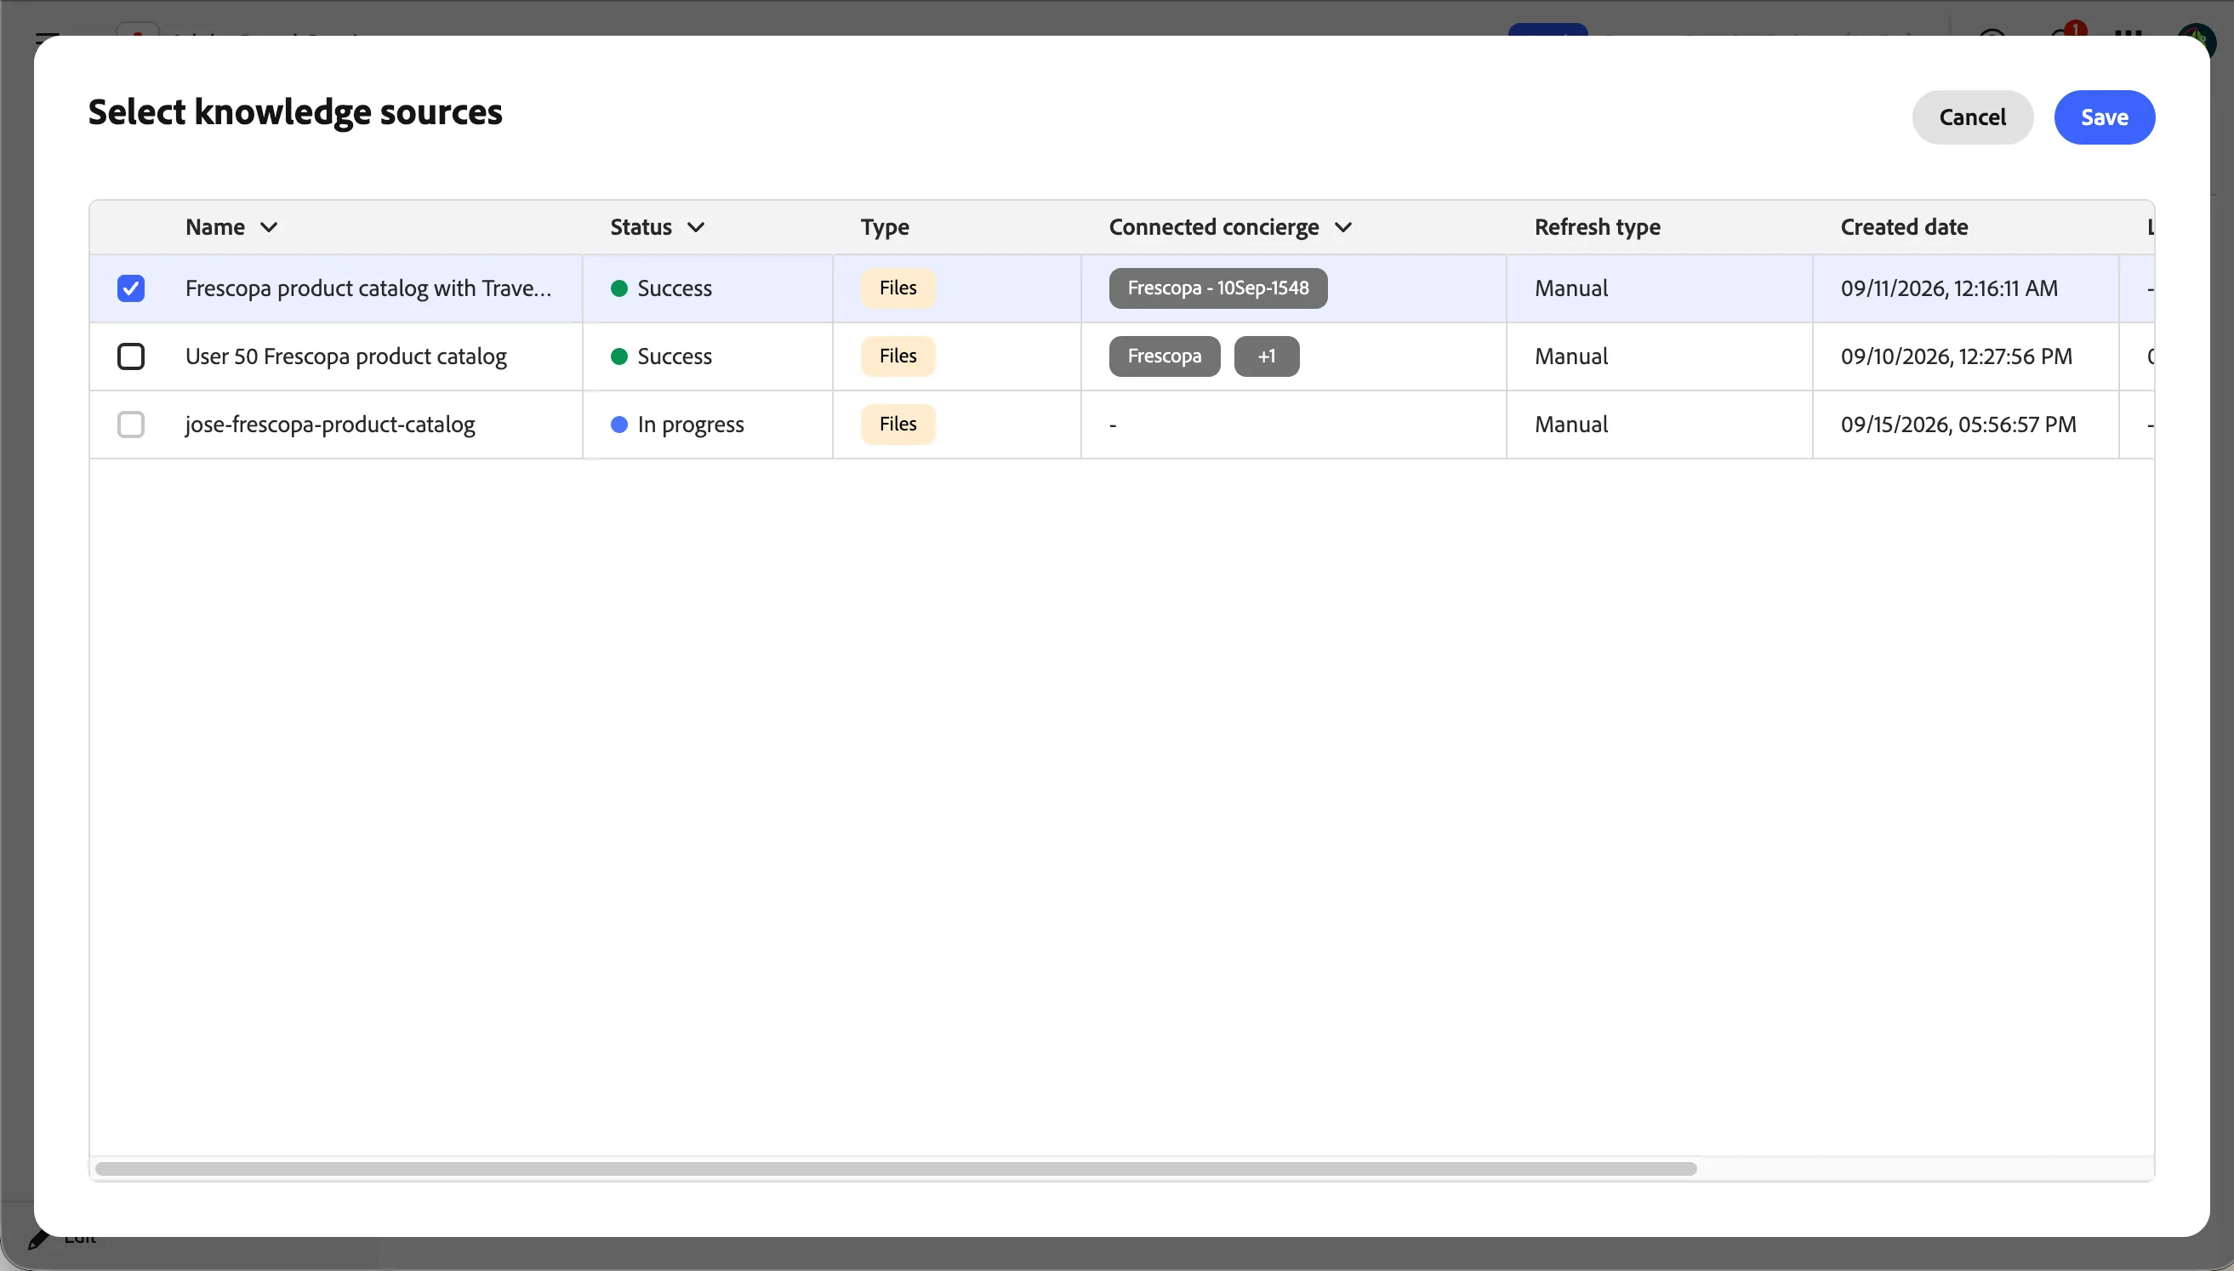The height and width of the screenshot is (1271, 2234).
Task: Click Manual refresh type in jose-frescopa row
Action: [1570, 425]
